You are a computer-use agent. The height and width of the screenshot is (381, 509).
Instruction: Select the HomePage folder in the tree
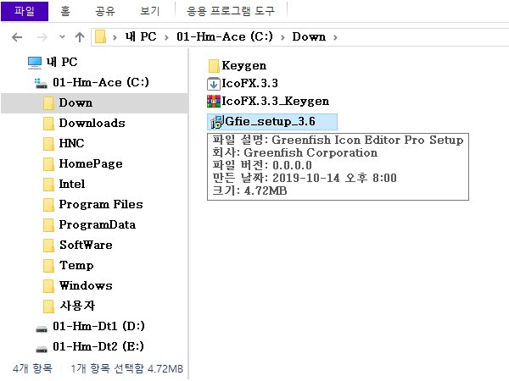tap(91, 164)
